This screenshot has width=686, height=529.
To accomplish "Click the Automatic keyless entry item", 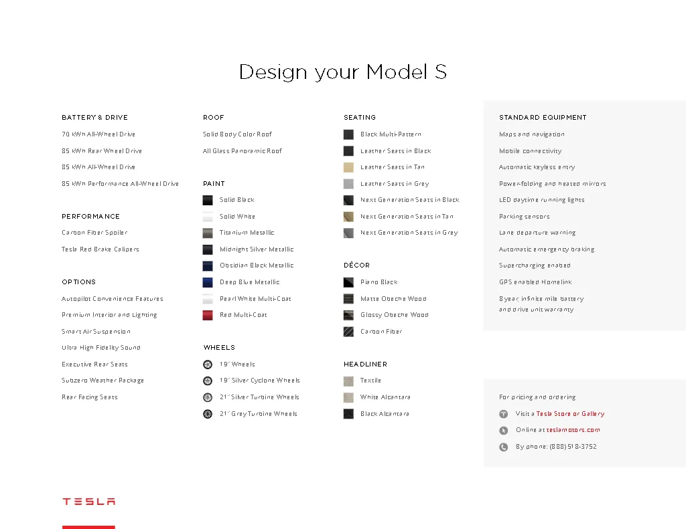I will (x=537, y=167).
